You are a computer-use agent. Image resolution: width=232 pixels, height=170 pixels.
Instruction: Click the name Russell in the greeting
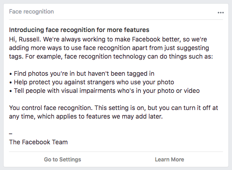[x=30, y=39]
